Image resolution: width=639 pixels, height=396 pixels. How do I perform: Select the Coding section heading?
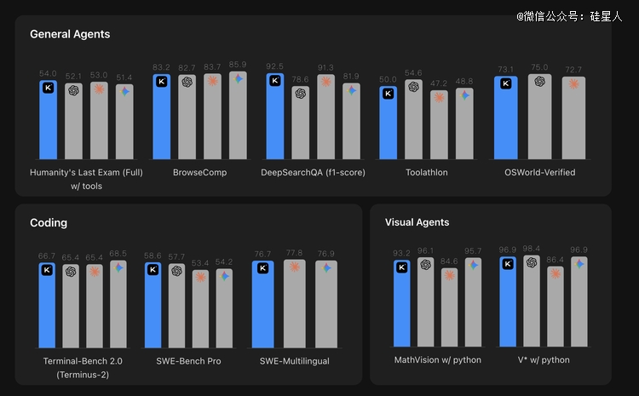[x=49, y=223]
